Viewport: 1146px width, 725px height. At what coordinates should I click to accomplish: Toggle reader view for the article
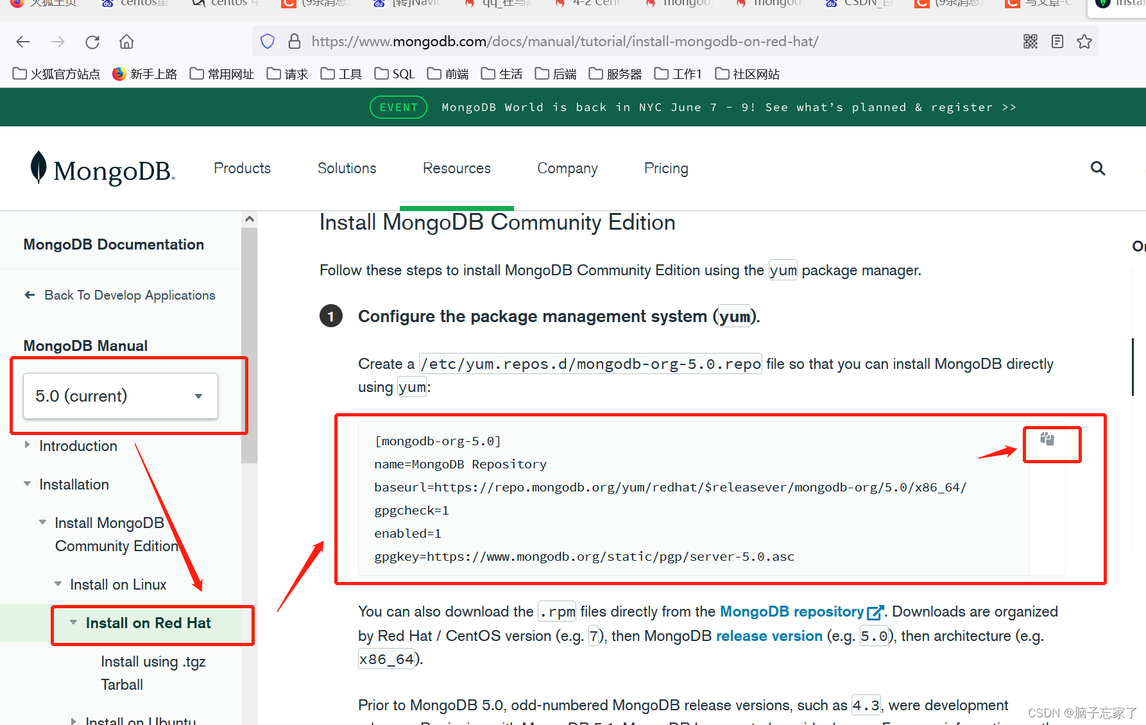pyautogui.click(x=1057, y=41)
